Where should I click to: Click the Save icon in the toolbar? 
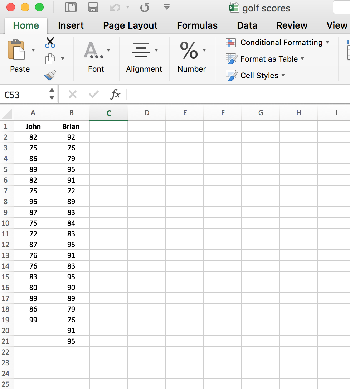[93, 7]
